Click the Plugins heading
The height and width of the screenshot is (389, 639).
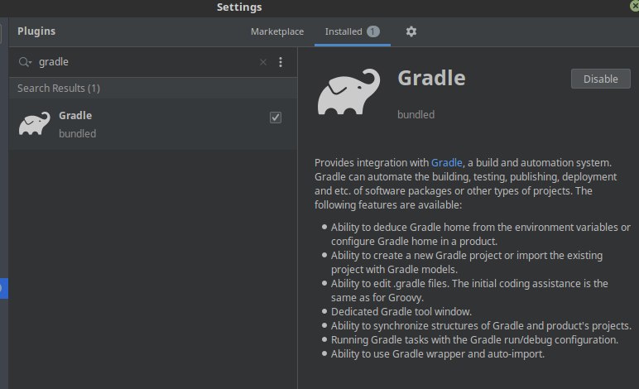36,31
